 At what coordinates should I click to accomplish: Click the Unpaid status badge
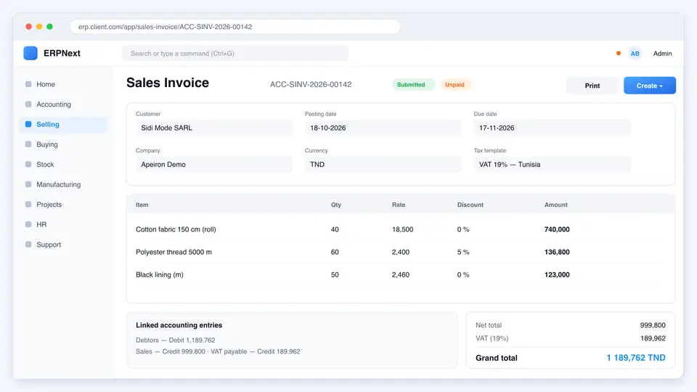[x=455, y=84]
